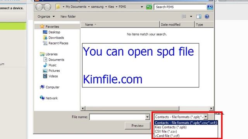Click the Back navigation arrow button
Viewport: 248px width, 139px height.
(39, 7)
